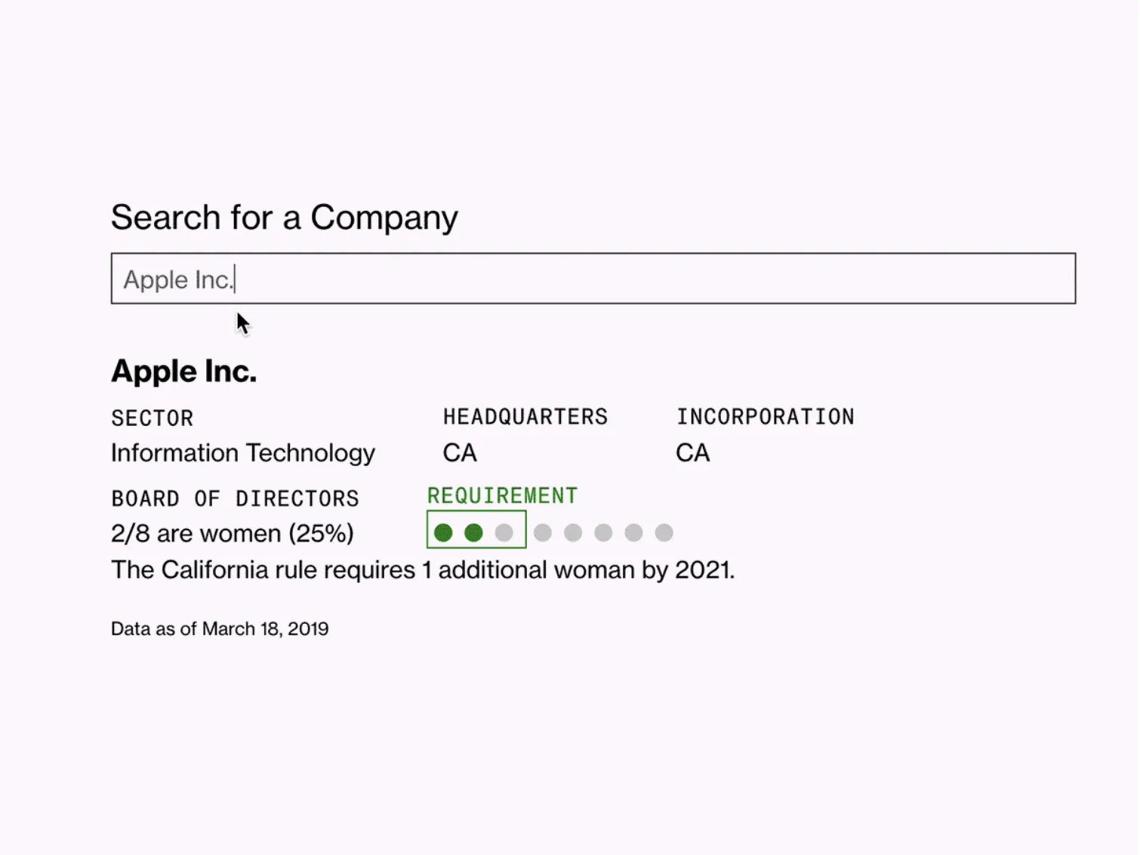
Task: Click the CA value under Headquarters
Action: coord(460,453)
